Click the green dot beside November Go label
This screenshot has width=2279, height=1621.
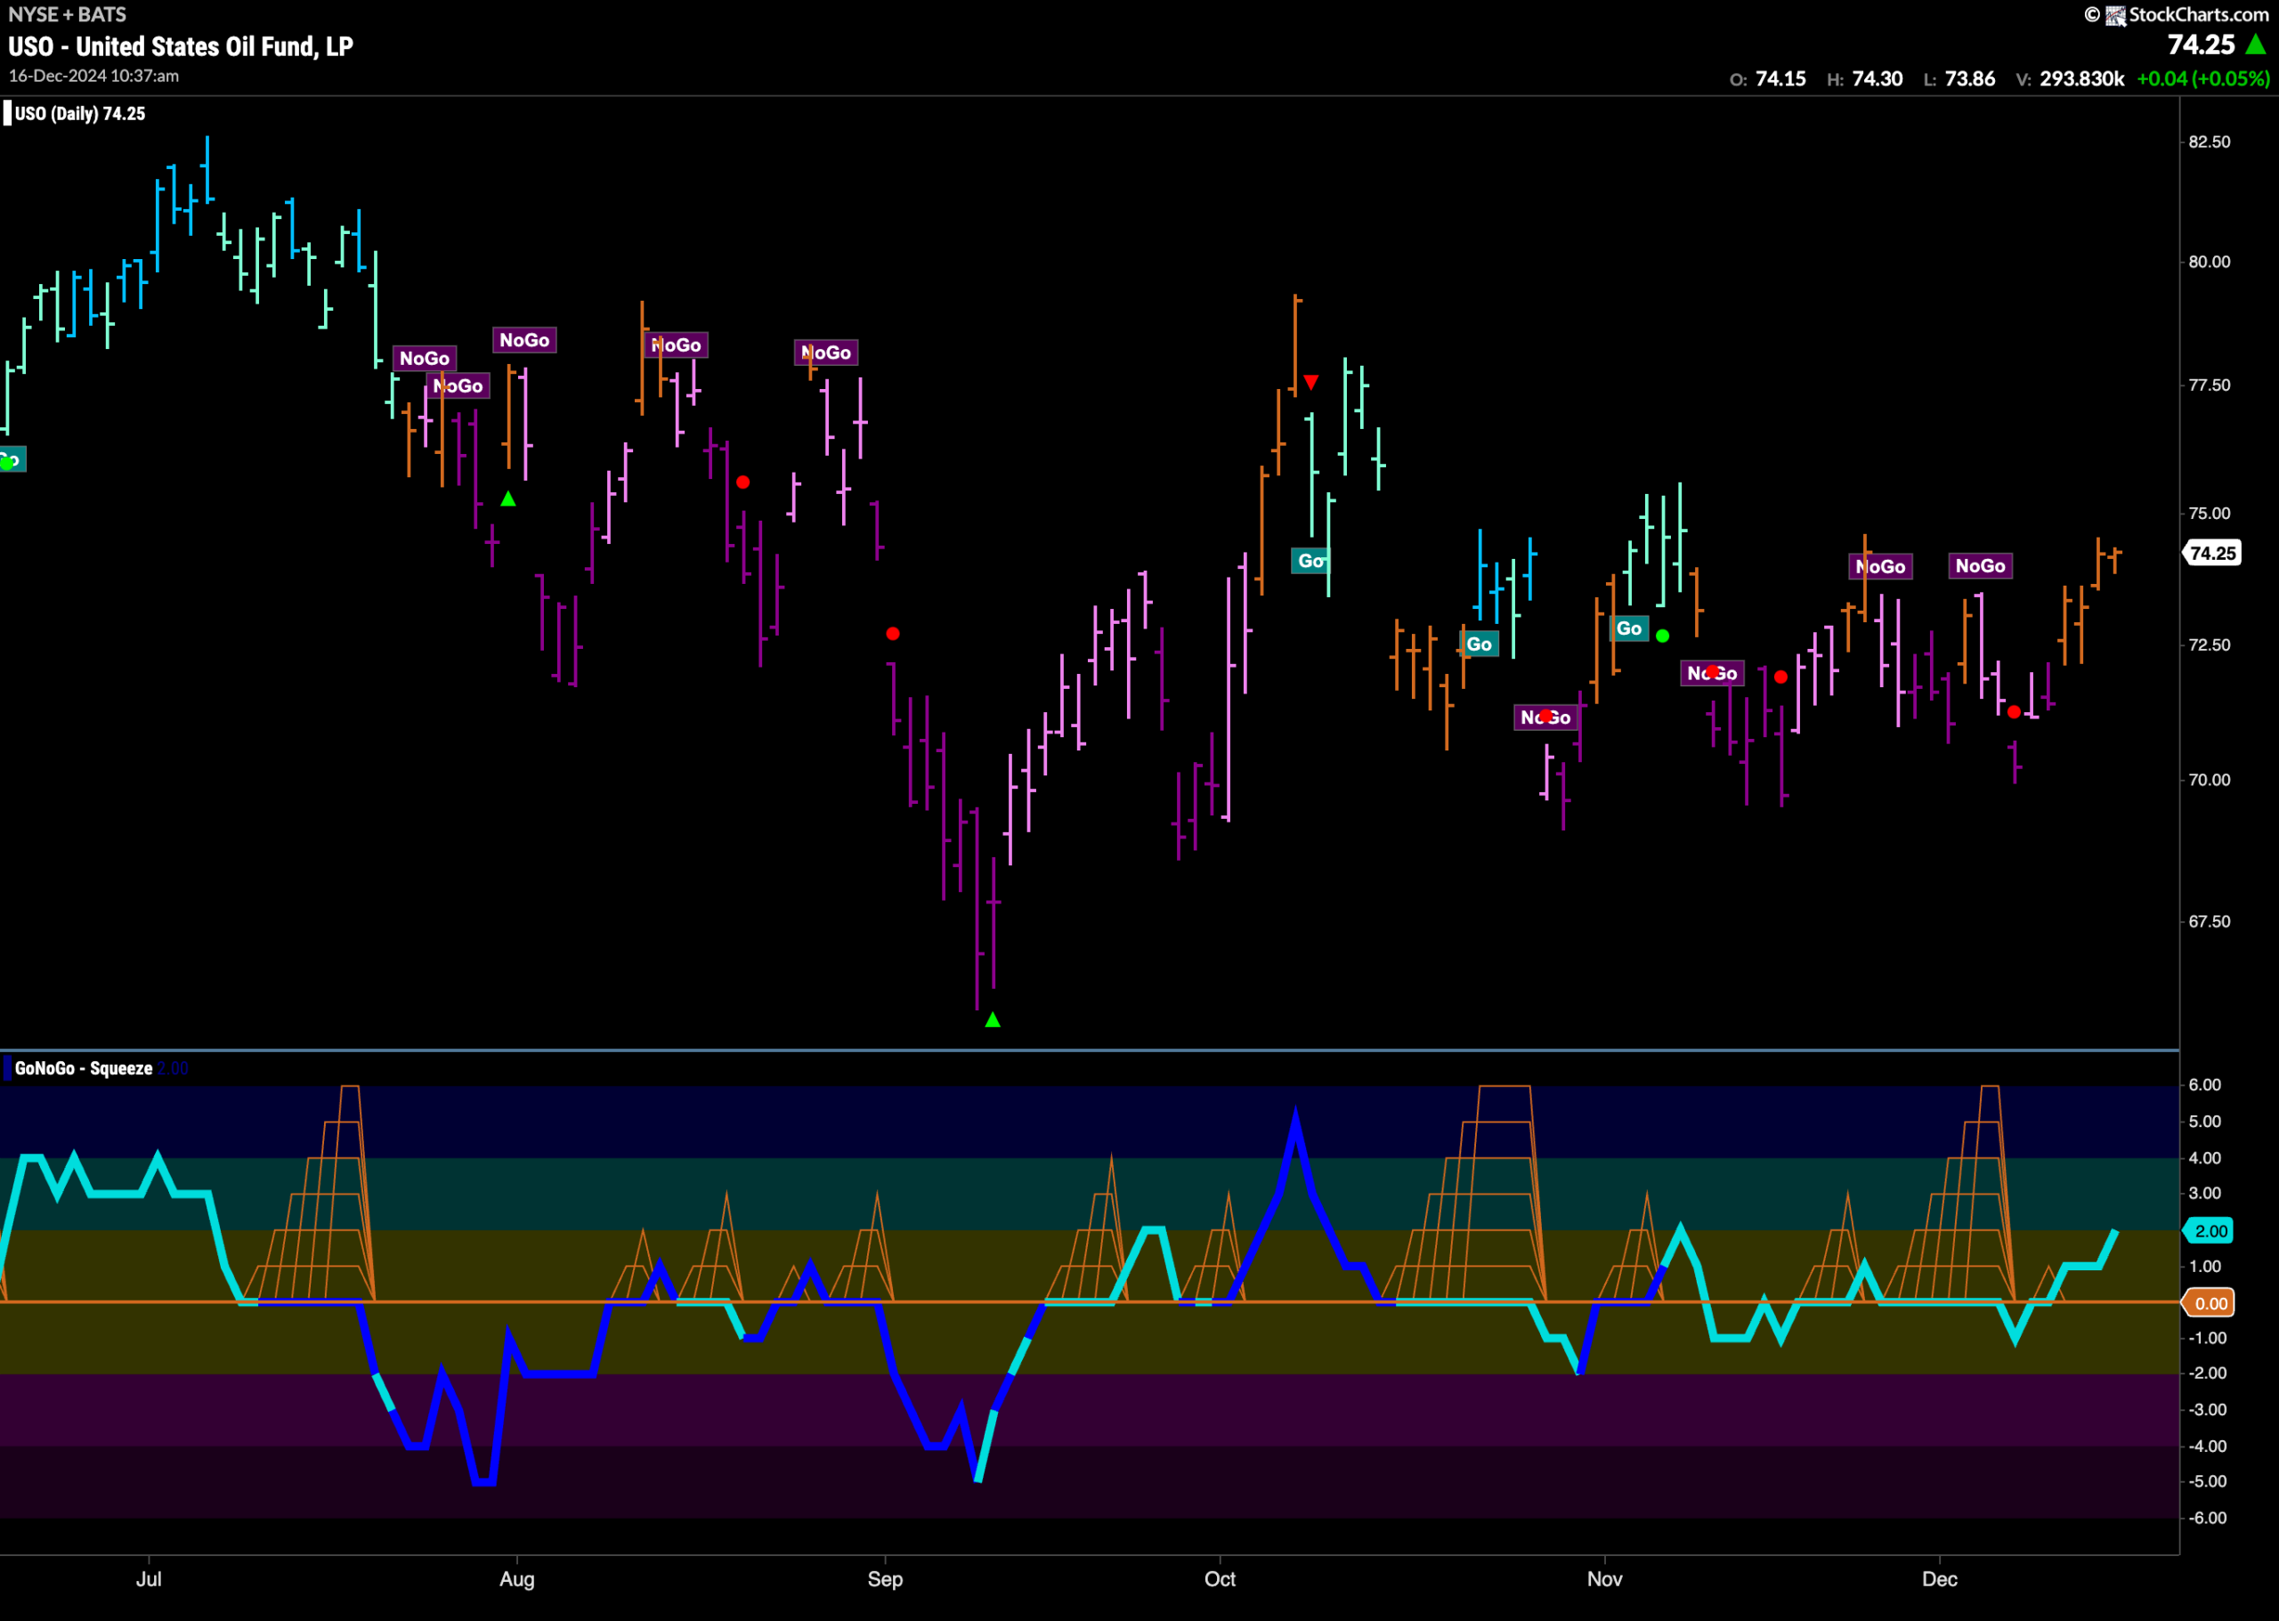click(1662, 636)
